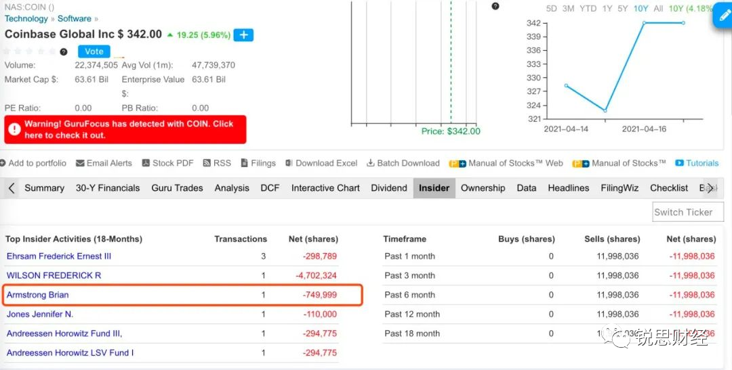Screen dimensions: 732x370
Task: Open Manual of Stocks Web link
Action: point(515,163)
